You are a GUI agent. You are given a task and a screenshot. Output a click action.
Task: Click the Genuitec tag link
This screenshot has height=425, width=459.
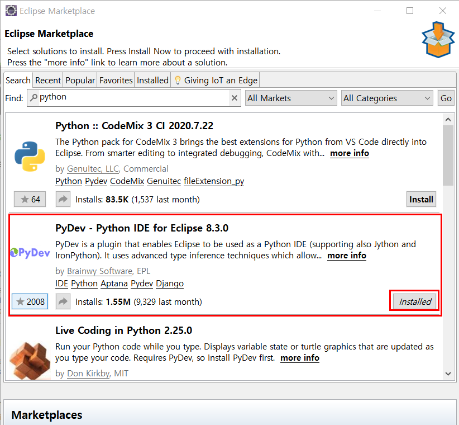coord(164,181)
